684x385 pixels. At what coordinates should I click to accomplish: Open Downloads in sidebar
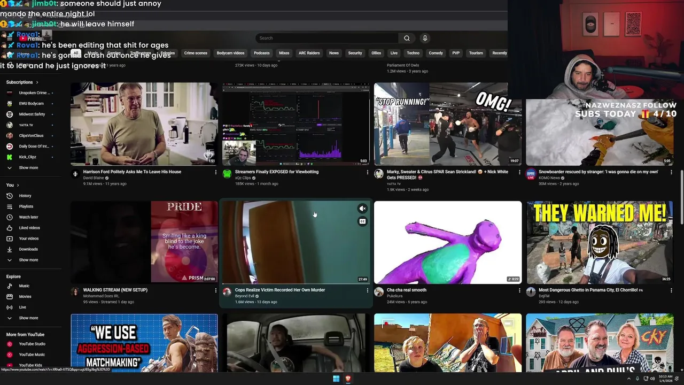click(x=28, y=249)
